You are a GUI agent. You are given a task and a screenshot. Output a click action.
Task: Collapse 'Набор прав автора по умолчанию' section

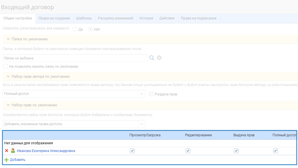pos(8,77)
